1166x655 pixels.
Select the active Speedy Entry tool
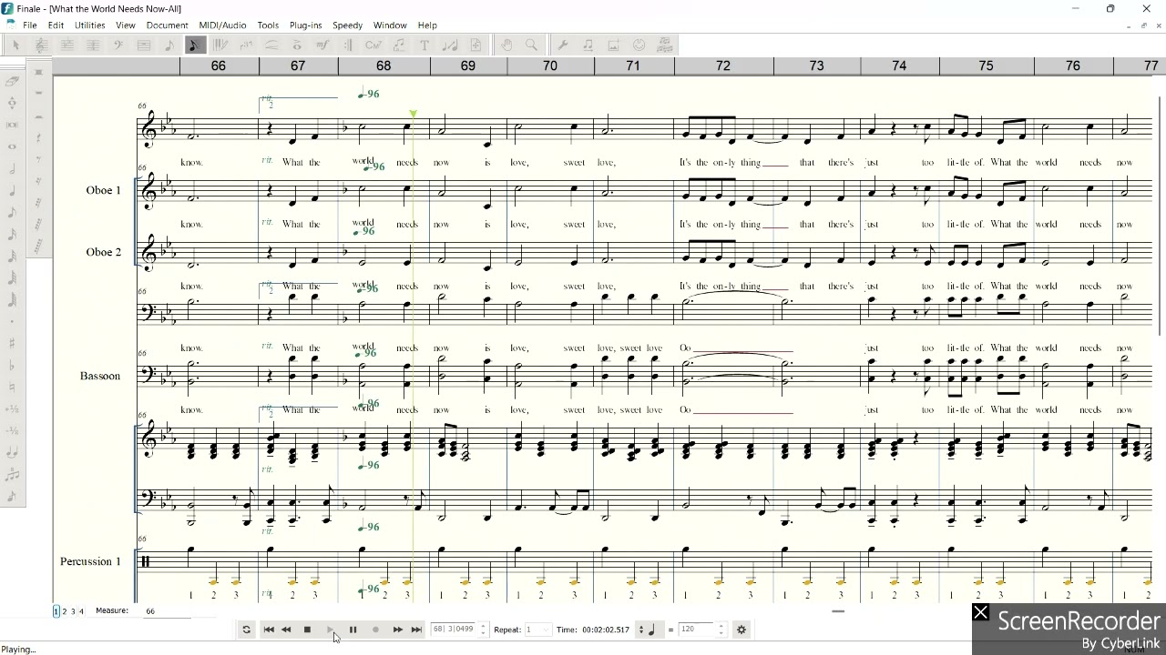[194, 45]
